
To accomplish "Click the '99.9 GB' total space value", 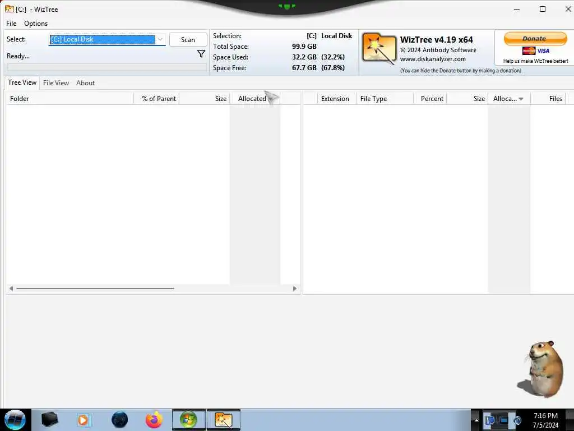I will click(304, 47).
